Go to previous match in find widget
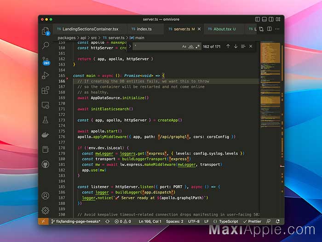The height and width of the screenshot is (242, 322). click(x=228, y=46)
